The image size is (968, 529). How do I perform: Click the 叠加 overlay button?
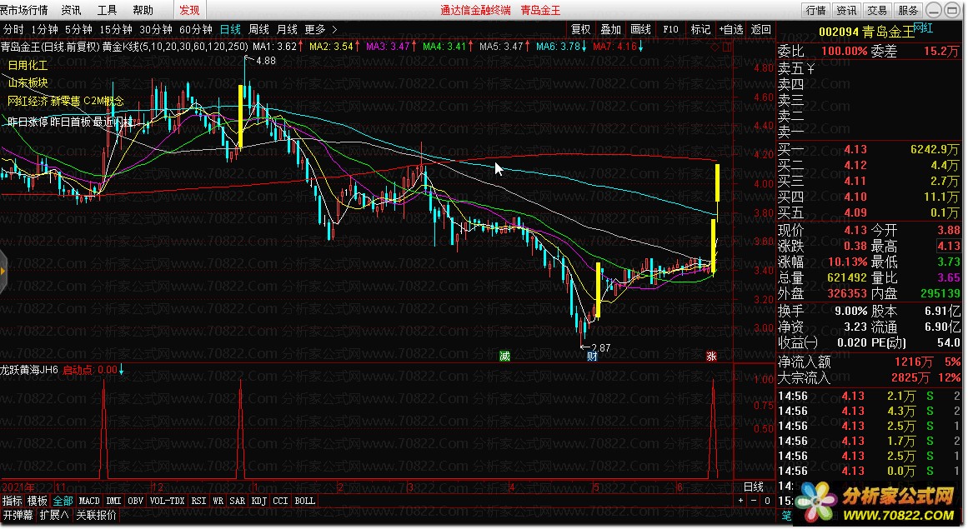pos(610,29)
